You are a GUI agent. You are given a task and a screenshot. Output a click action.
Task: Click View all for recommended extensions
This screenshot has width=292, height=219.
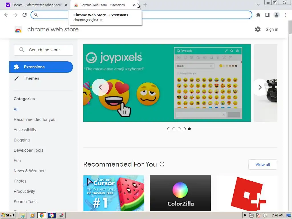pos(263,165)
